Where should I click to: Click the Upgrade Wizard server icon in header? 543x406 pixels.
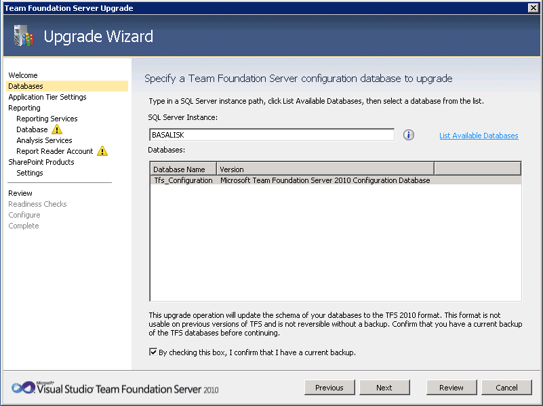click(x=24, y=36)
